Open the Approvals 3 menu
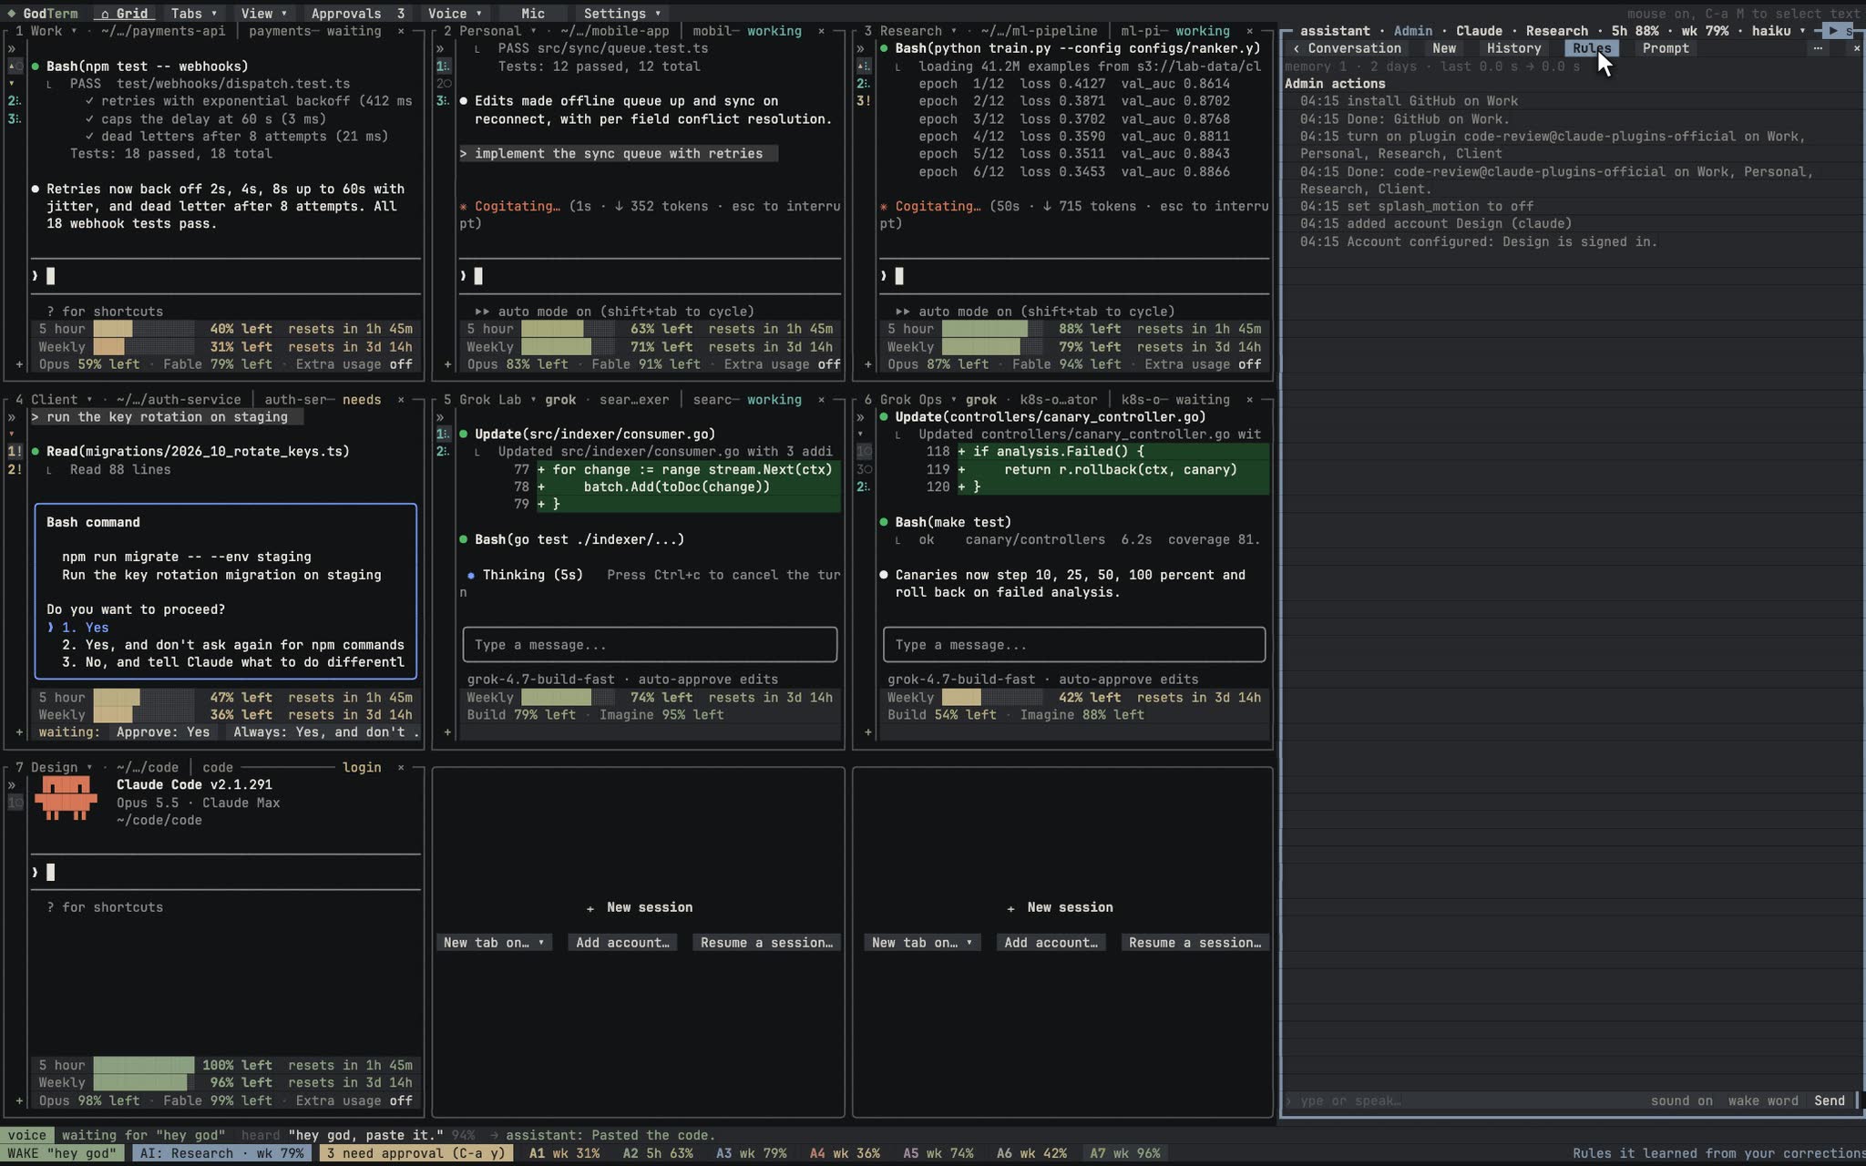This screenshot has height=1166, width=1866. click(357, 14)
